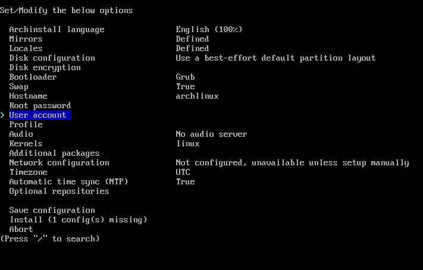Open the Audio server option
The height and width of the screenshot is (270, 423).
21,134
